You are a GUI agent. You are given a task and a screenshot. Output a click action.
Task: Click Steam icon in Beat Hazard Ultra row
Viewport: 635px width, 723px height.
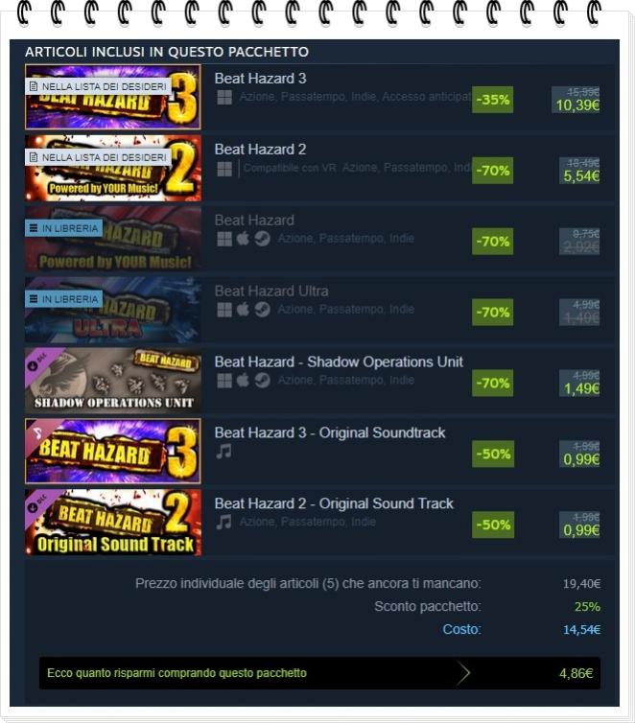pyautogui.click(x=263, y=310)
